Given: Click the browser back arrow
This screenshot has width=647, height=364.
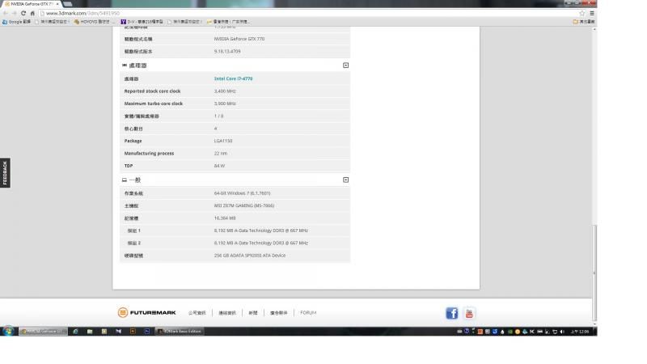Looking at the screenshot, I should click(x=6, y=13).
